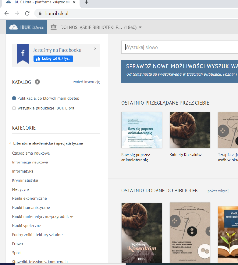Viewport: 238px width, 265px height.
Task: Click the Lubię to! like button
Action: (53, 59)
